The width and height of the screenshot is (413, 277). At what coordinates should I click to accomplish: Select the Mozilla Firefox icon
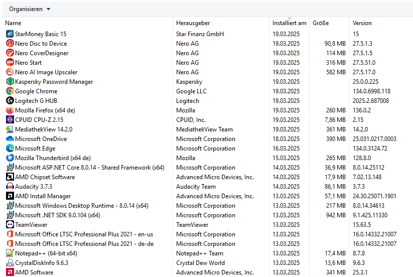[x=10, y=110]
